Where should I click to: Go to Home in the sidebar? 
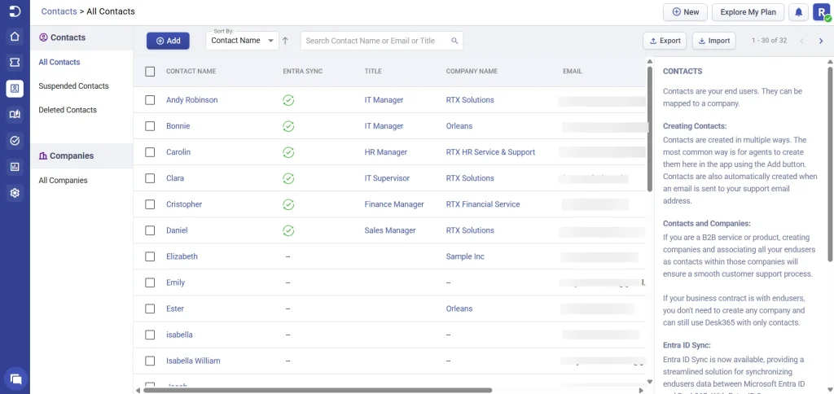(x=15, y=37)
